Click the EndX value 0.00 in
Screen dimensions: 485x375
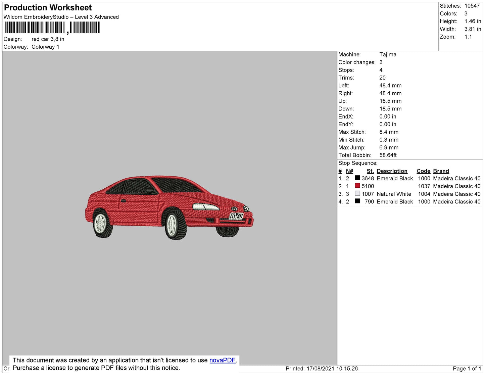tap(388, 116)
